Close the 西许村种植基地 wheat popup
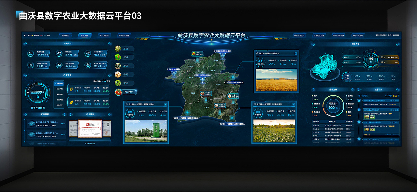The image size is (417, 192). pos(296,53)
